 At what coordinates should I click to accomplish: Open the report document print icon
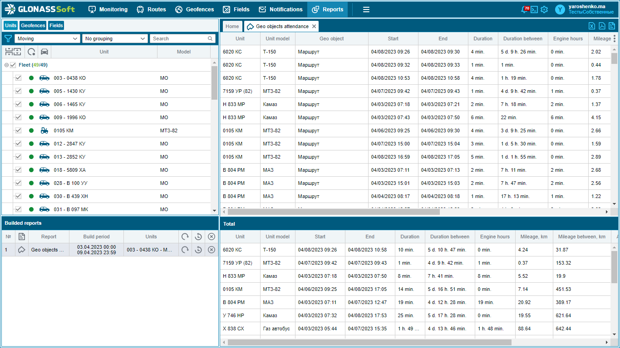click(x=612, y=26)
